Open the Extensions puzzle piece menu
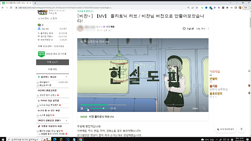Viewport: 251px width, 141px height. (227, 8)
